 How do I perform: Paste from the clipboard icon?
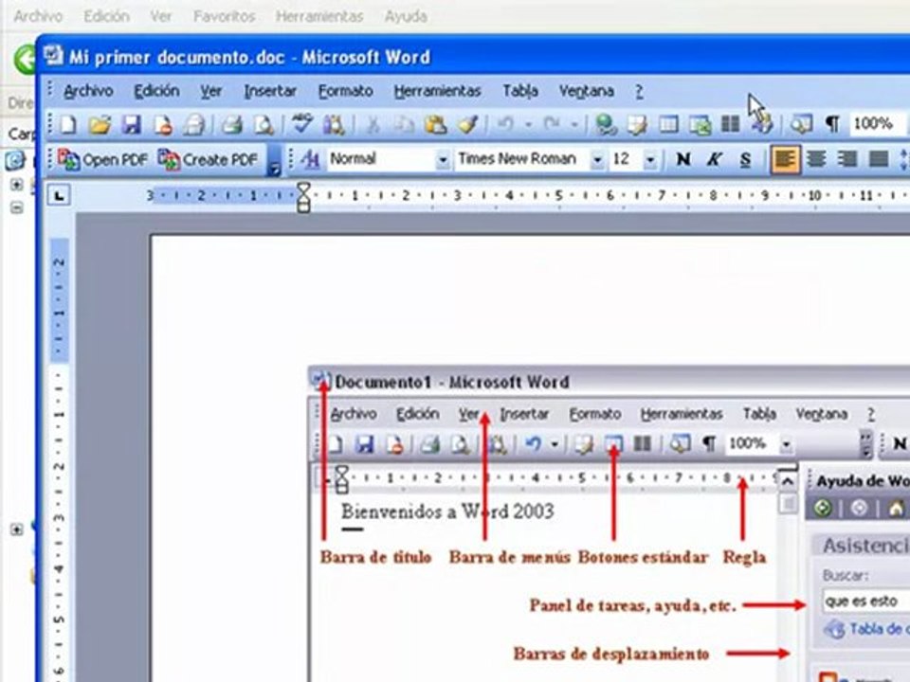pyautogui.click(x=435, y=124)
